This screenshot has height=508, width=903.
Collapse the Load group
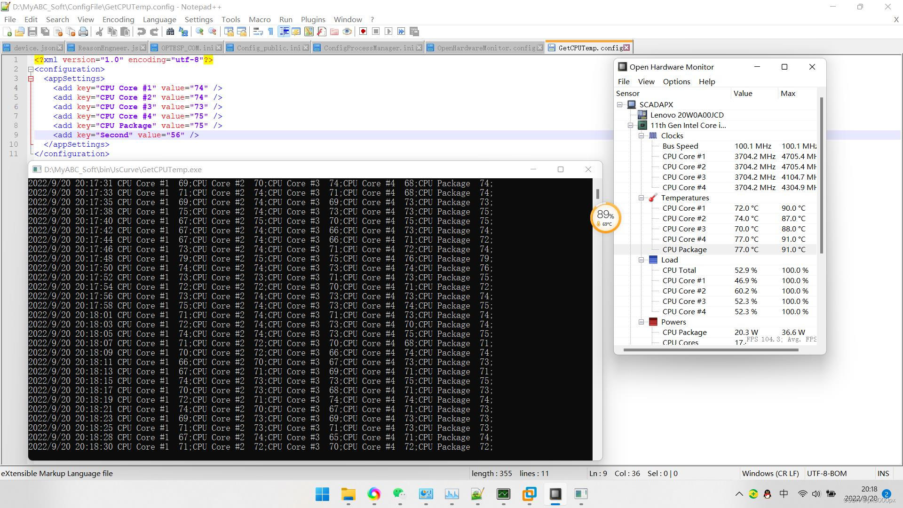[x=641, y=260]
